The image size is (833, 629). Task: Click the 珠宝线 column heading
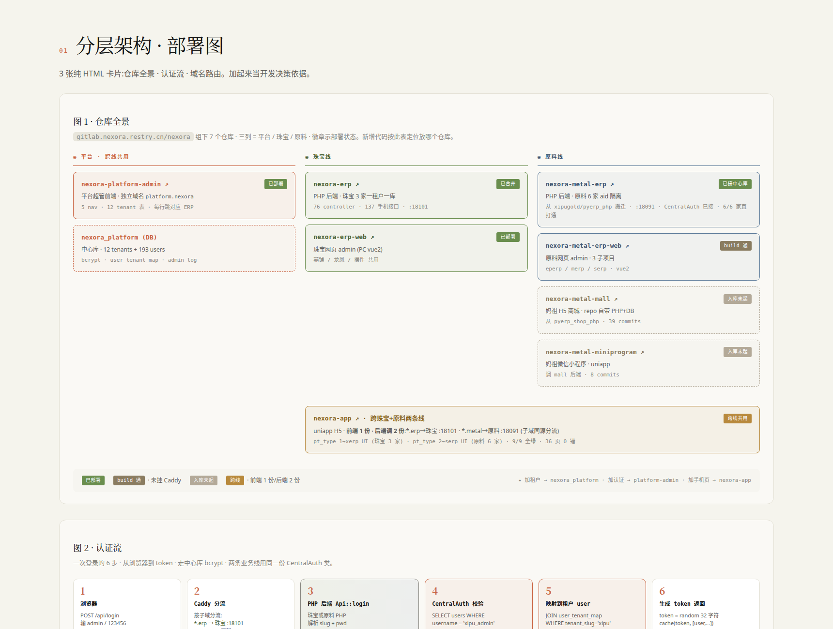click(x=322, y=157)
